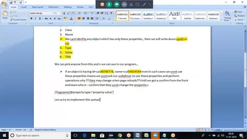This screenshot has height=139, width=247.
Task: Justify the text
Action: point(92,19)
